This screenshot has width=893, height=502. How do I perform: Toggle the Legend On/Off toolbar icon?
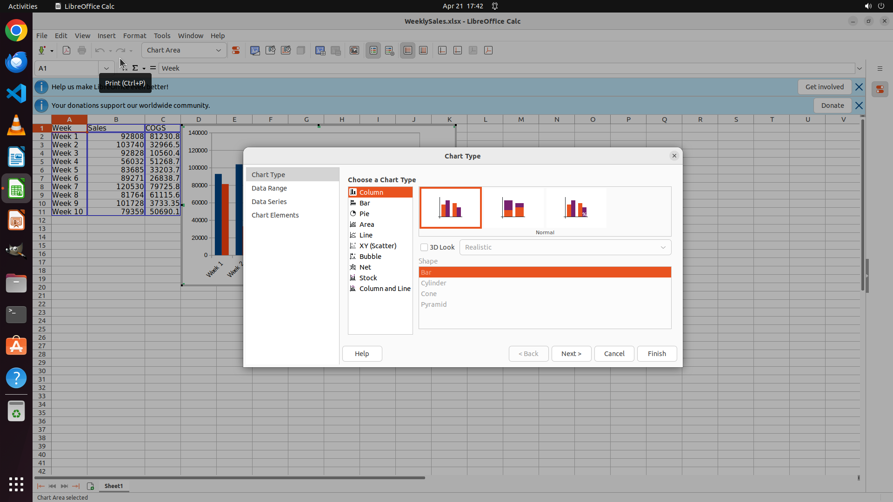373,50
